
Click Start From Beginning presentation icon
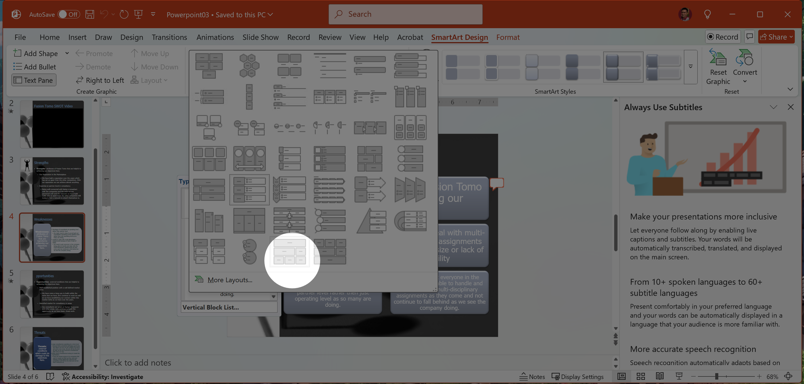(x=138, y=14)
